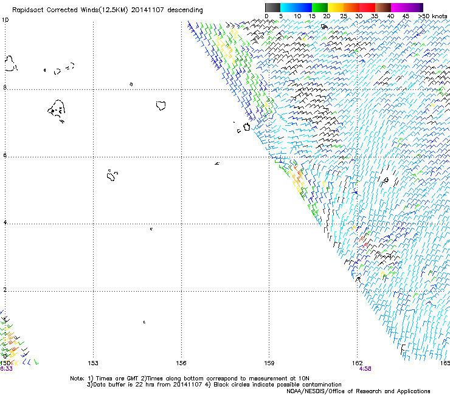Click the cyan 5-10 knots legend color
The width and height of the screenshot is (450, 395).
(x=288, y=7)
